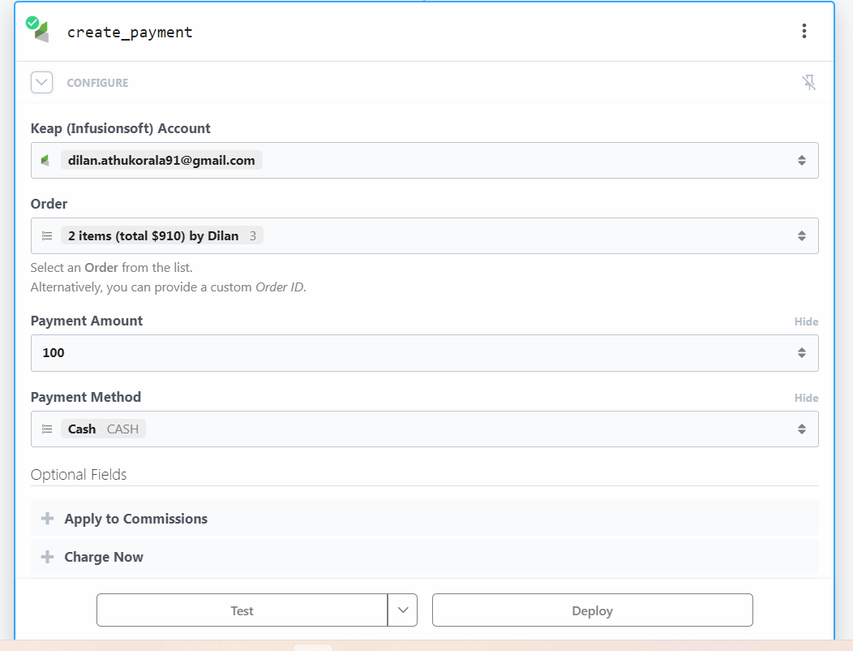Screen dimensions: 853x651
Task: Rename the create_payment step title
Action: pyautogui.click(x=130, y=32)
